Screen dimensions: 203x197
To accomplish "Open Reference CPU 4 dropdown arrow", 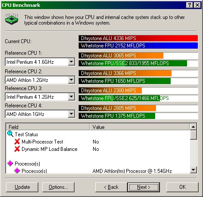I will click(x=72, y=114).
